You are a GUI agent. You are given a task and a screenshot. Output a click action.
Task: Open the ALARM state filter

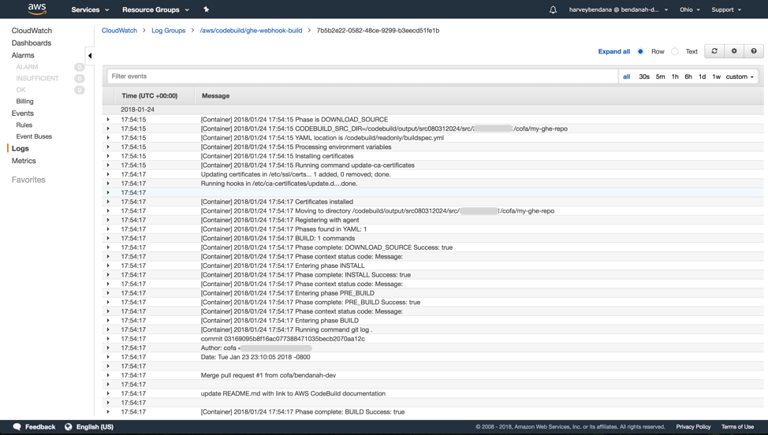click(27, 67)
